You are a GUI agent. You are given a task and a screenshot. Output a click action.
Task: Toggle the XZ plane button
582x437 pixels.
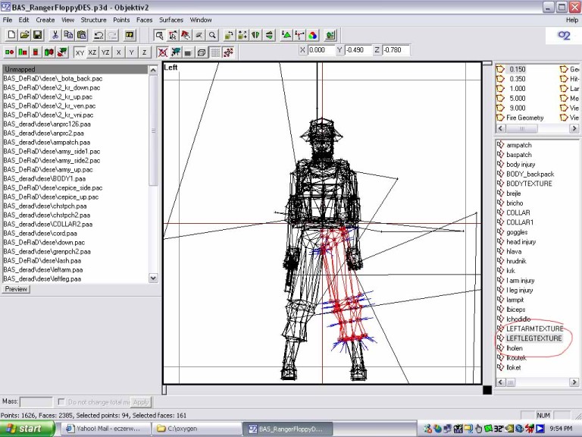point(92,52)
